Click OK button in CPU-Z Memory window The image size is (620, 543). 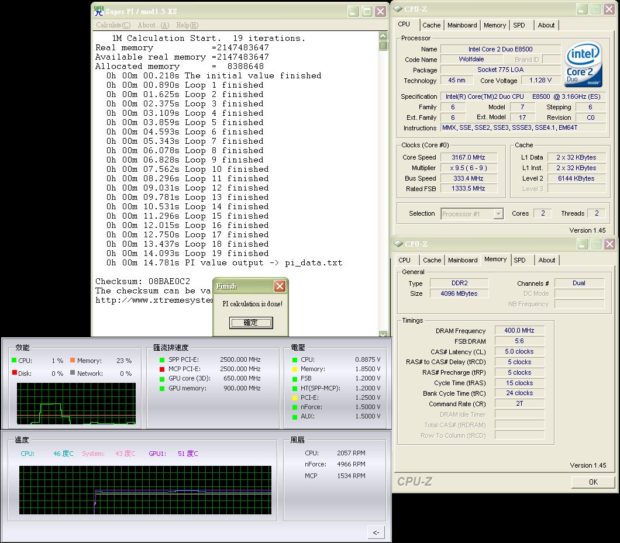tap(593, 482)
